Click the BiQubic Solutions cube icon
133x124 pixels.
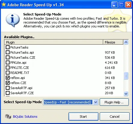click(x=8, y=117)
